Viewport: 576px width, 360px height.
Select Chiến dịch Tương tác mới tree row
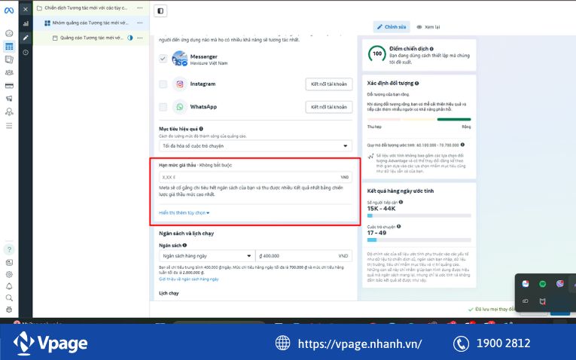pyautogui.click(x=91, y=8)
